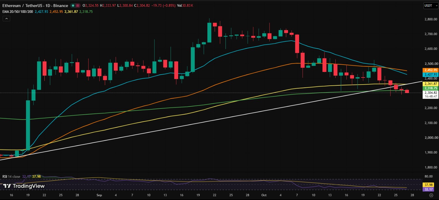The height and width of the screenshot is (200, 439).
Task: Click the yellow 37.98 RSI scale label
Action: tap(428, 185)
